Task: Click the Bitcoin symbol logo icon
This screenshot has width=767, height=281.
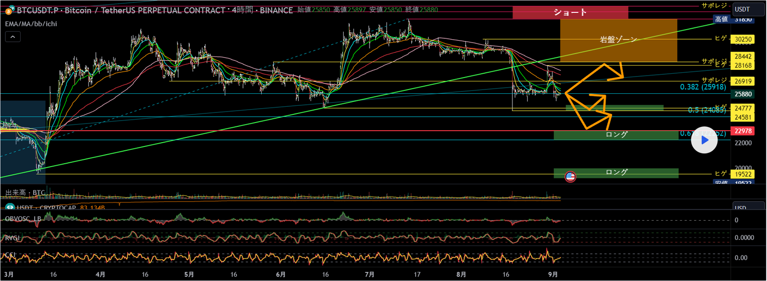Action: 10,11
